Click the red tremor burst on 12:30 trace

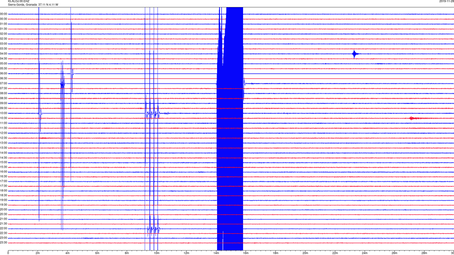[44, 138]
